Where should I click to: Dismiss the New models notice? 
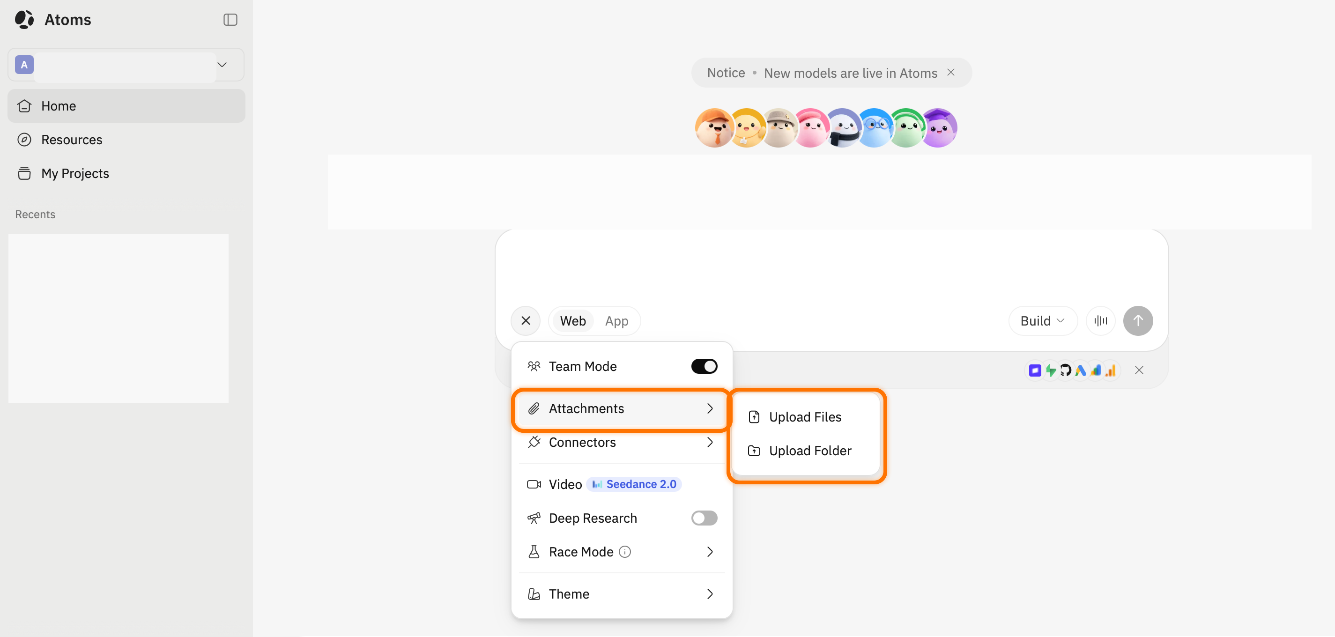(951, 73)
